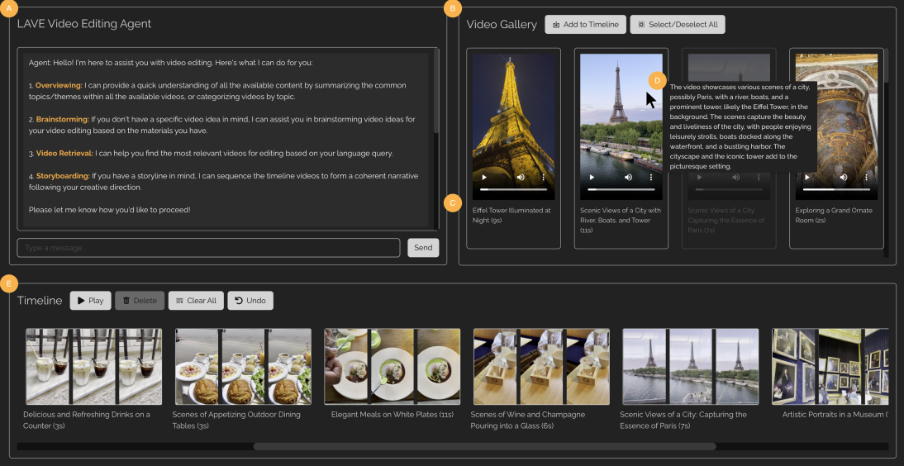
Task: Open more options on Grand Ornate Room video
Action: point(866,177)
